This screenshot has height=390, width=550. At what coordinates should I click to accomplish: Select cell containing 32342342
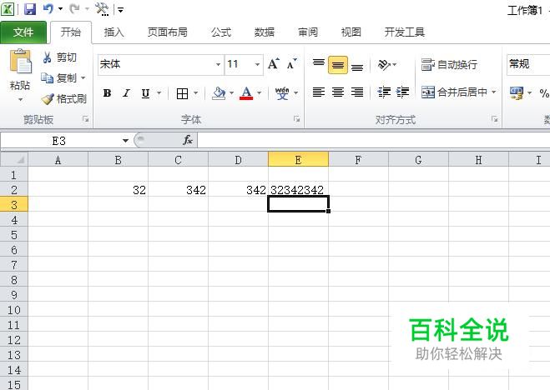pyautogui.click(x=298, y=190)
